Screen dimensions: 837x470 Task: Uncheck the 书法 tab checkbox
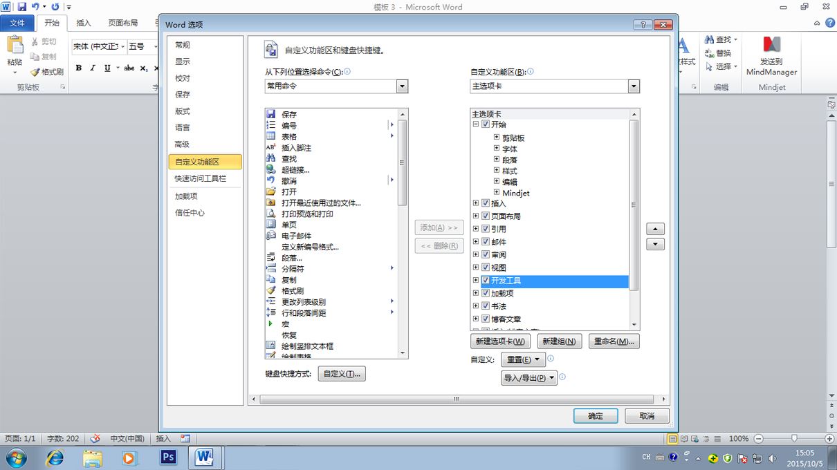[486, 306]
